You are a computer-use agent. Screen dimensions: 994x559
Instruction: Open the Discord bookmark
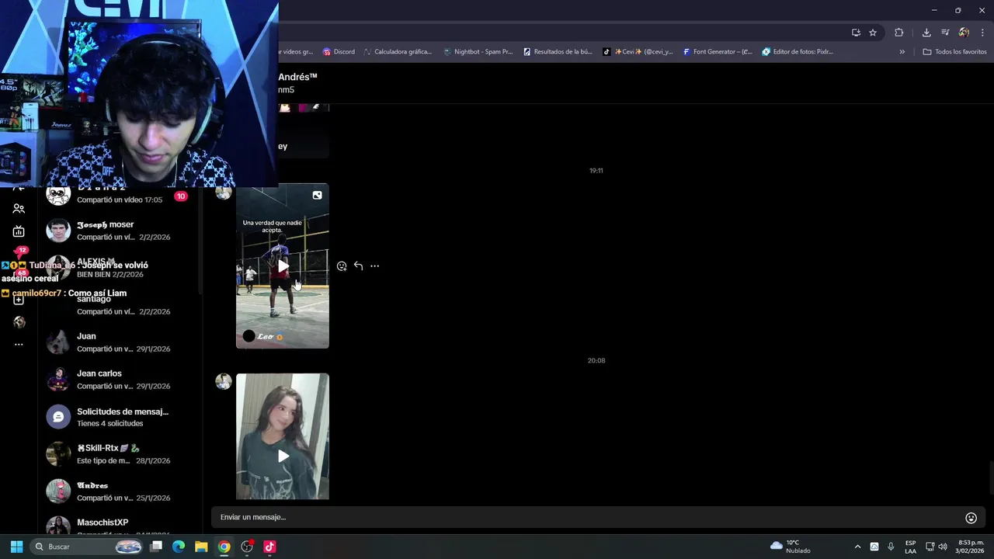pos(339,52)
